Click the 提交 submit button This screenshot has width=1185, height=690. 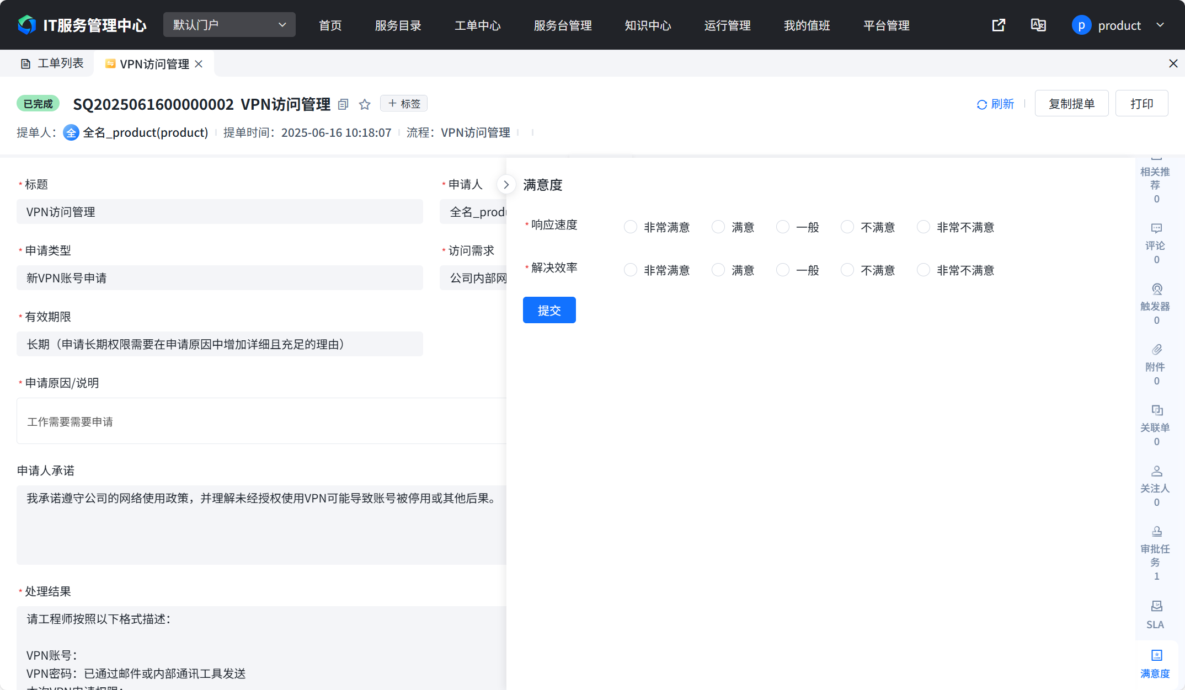pyautogui.click(x=549, y=310)
